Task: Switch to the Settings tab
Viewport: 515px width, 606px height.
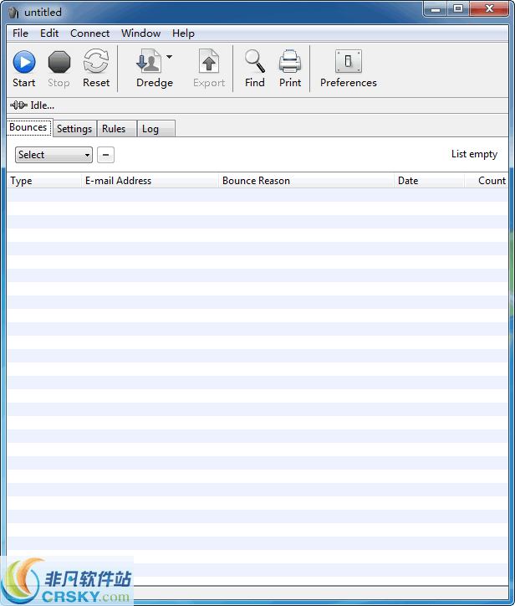Action: 74,129
